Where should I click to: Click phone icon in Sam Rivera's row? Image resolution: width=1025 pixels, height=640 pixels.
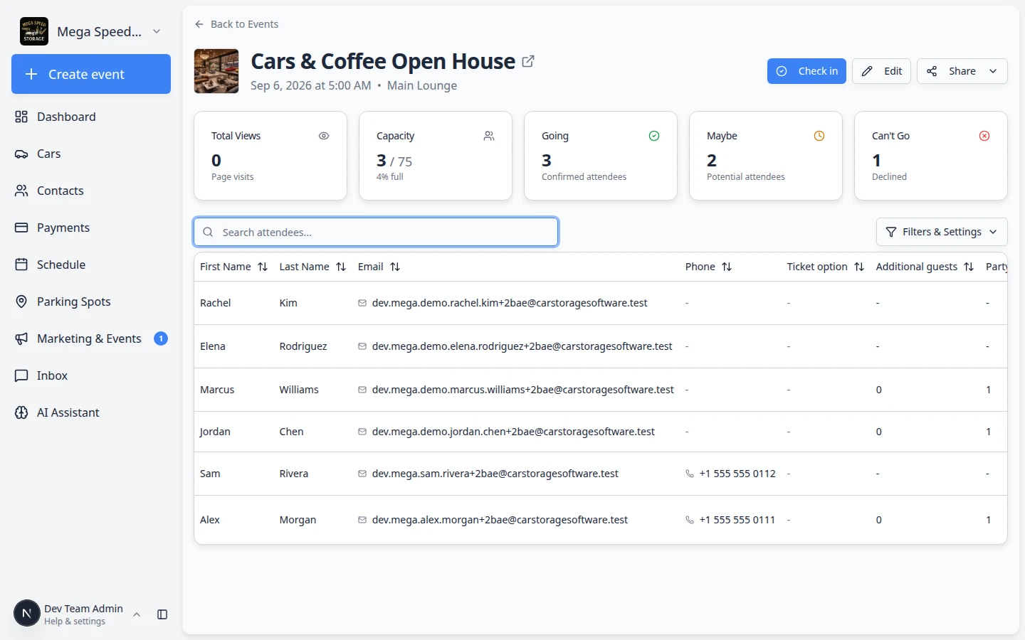tap(690, 474)
